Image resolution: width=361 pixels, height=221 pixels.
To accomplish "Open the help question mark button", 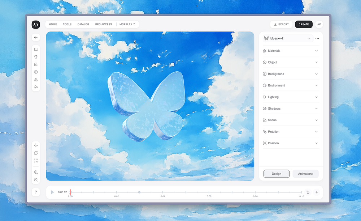I will coord(36,192).
